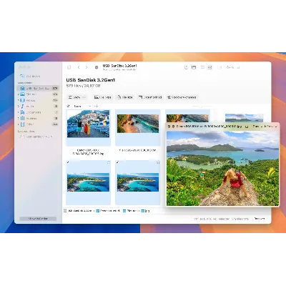Switch to grid thumbnail view icon
The height and width of the screenshot is (286, 286).
(x=209, y=67)
